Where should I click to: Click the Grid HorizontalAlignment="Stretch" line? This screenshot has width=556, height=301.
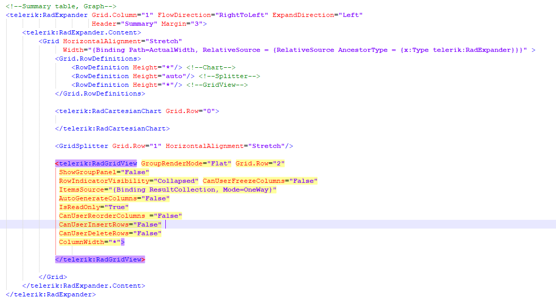[110, 41]
